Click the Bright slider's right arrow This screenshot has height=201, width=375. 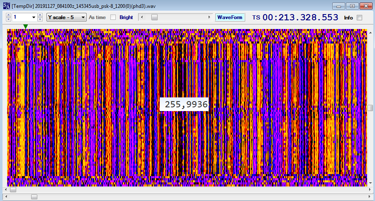coord(209,17)
